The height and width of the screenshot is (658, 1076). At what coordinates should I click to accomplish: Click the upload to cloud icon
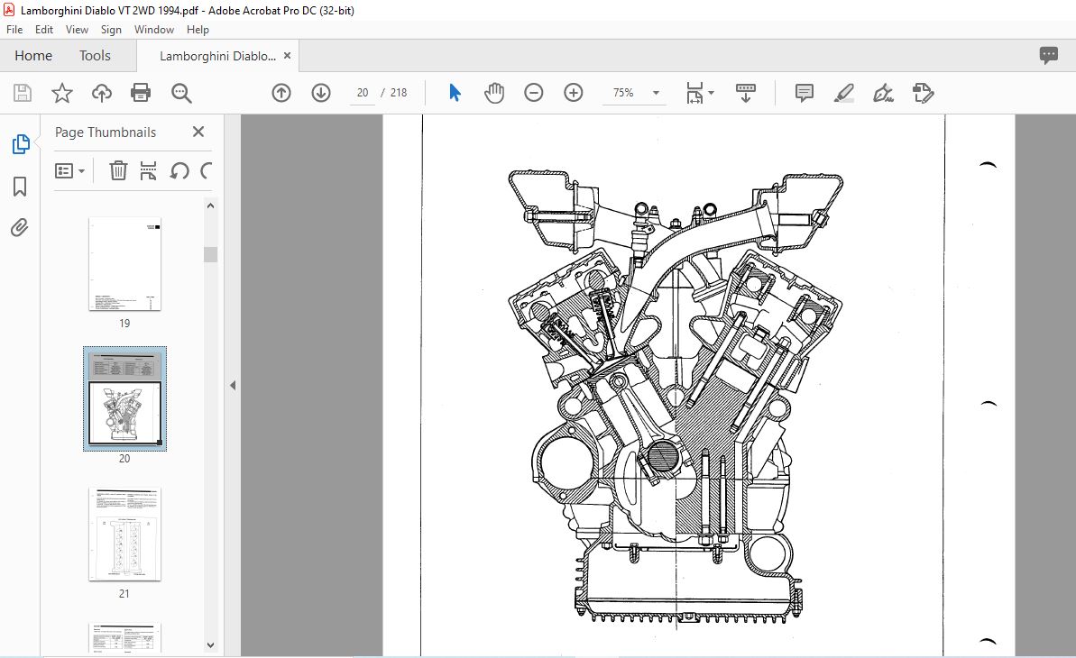point(102,93)
